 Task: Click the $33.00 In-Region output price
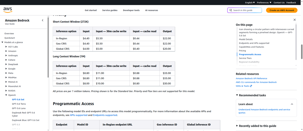167,73
